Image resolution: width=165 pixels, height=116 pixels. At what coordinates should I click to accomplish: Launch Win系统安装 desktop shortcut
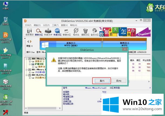point(6,69)
